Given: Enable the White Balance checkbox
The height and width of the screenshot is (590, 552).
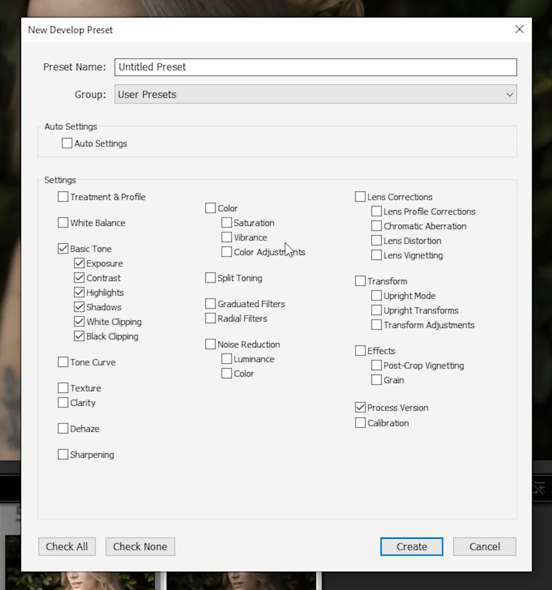Looking at the screenshot, I should pos(63,223).
